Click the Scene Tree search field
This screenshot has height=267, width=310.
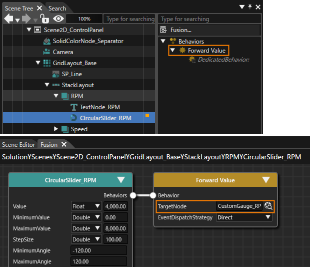point(129,19)
